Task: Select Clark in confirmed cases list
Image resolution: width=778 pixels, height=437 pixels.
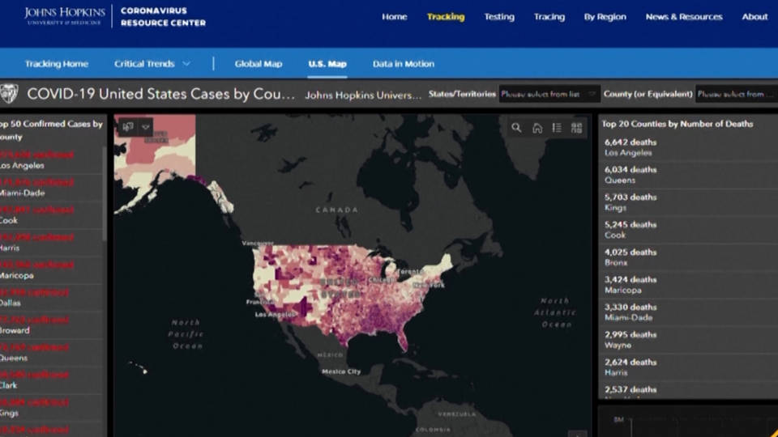Action: 51,380
